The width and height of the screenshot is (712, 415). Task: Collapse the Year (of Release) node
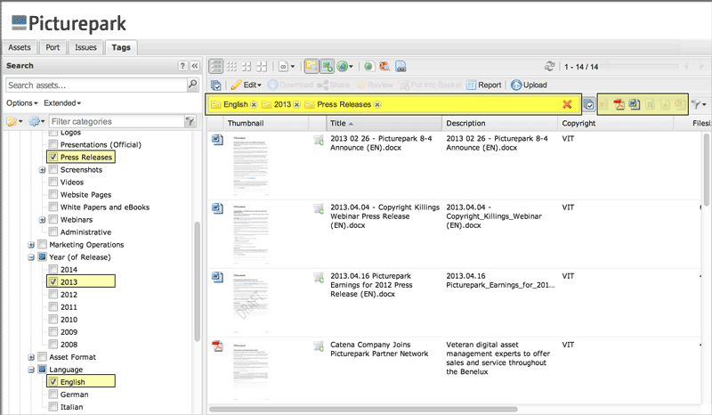31,257
